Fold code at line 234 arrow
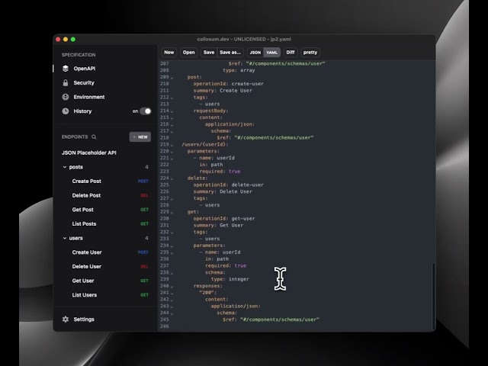The image size is (488, 366). 172,246
